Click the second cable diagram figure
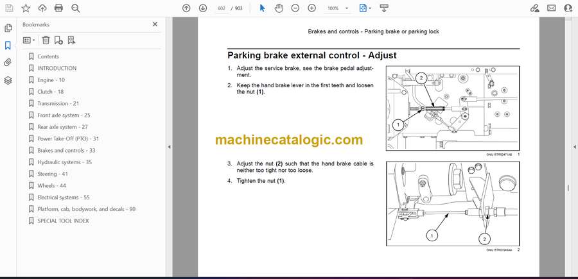 453,204
